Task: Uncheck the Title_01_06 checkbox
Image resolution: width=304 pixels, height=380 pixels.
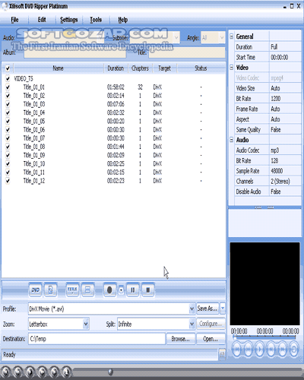Action: click(x=8, y=130)
